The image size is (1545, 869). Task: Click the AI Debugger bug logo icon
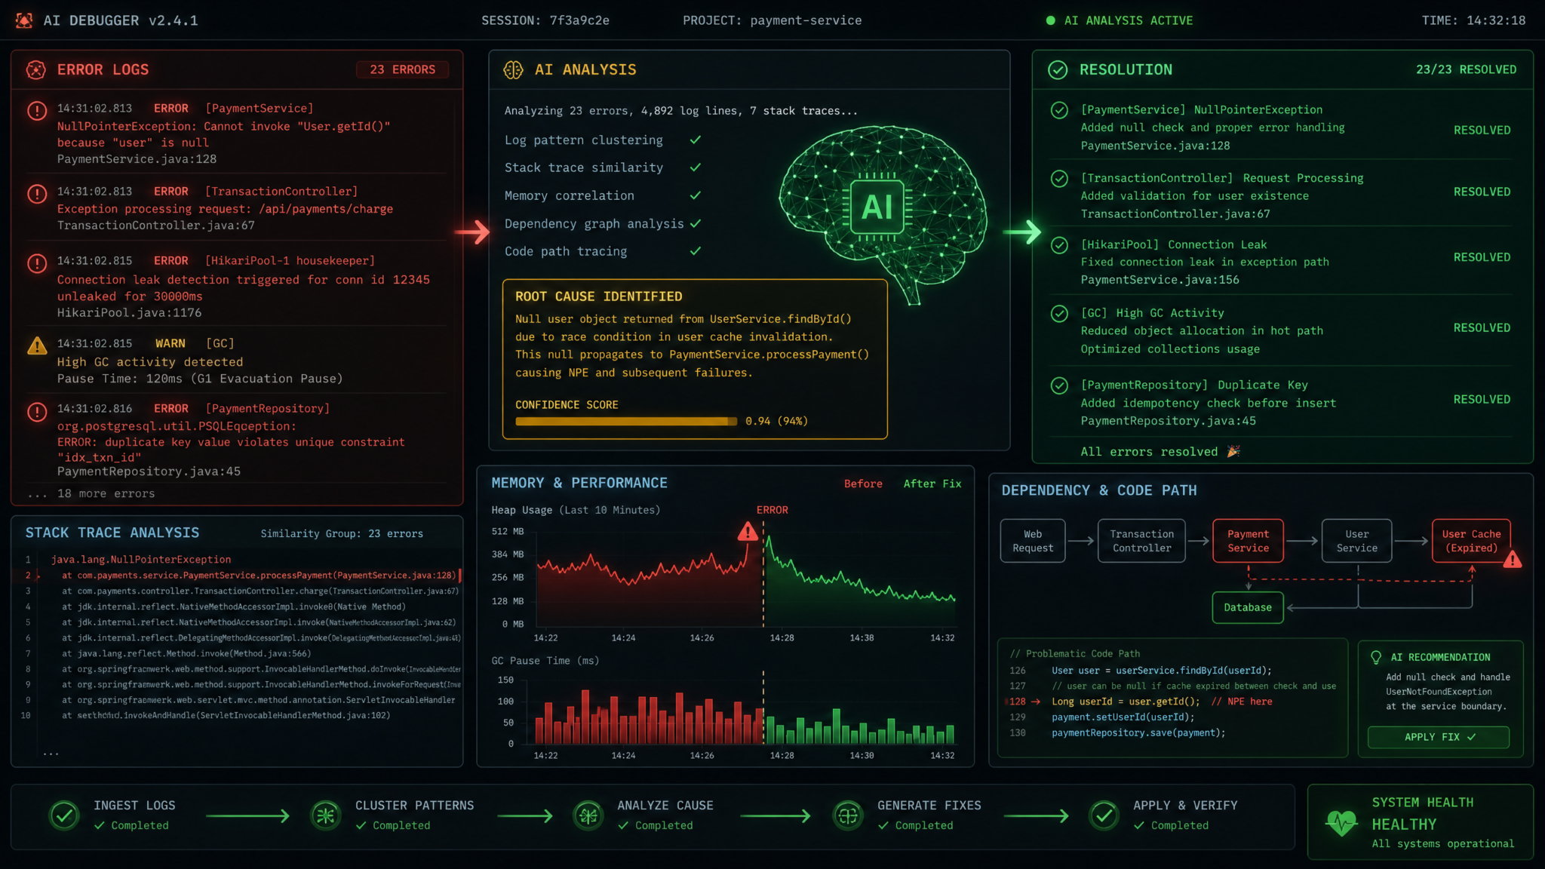24,20
